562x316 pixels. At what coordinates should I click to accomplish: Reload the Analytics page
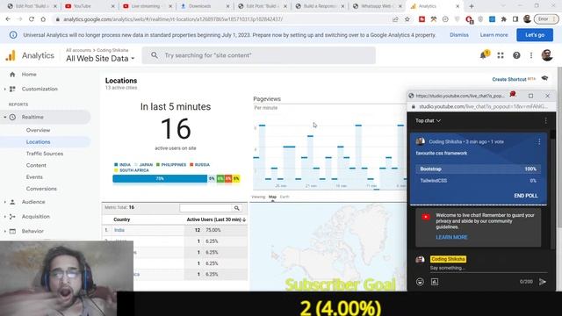tap(32, 19)
